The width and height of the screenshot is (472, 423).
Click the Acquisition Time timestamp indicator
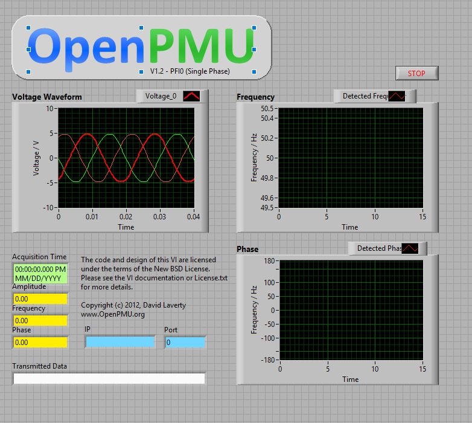(40, 274)
